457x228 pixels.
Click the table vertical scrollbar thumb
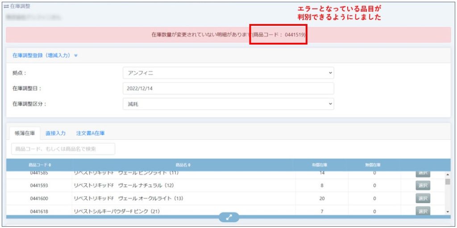[448, 182]
